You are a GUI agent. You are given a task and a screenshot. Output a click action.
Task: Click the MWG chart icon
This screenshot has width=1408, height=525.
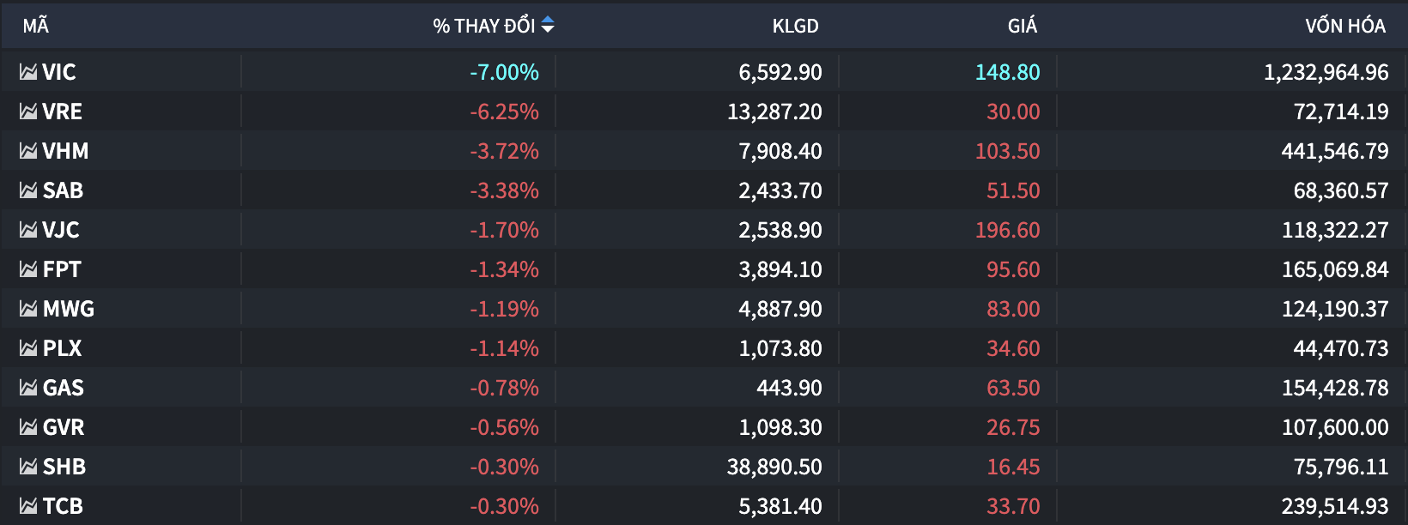pos(28,309)
